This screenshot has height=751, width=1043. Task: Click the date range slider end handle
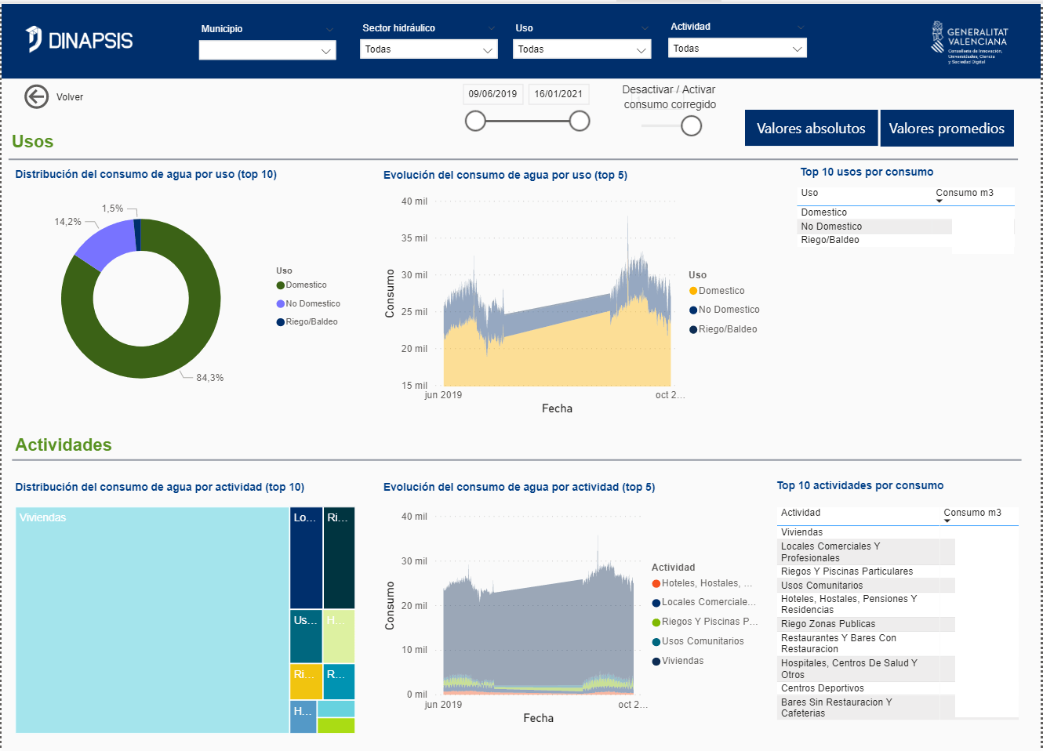click(580, 121)
